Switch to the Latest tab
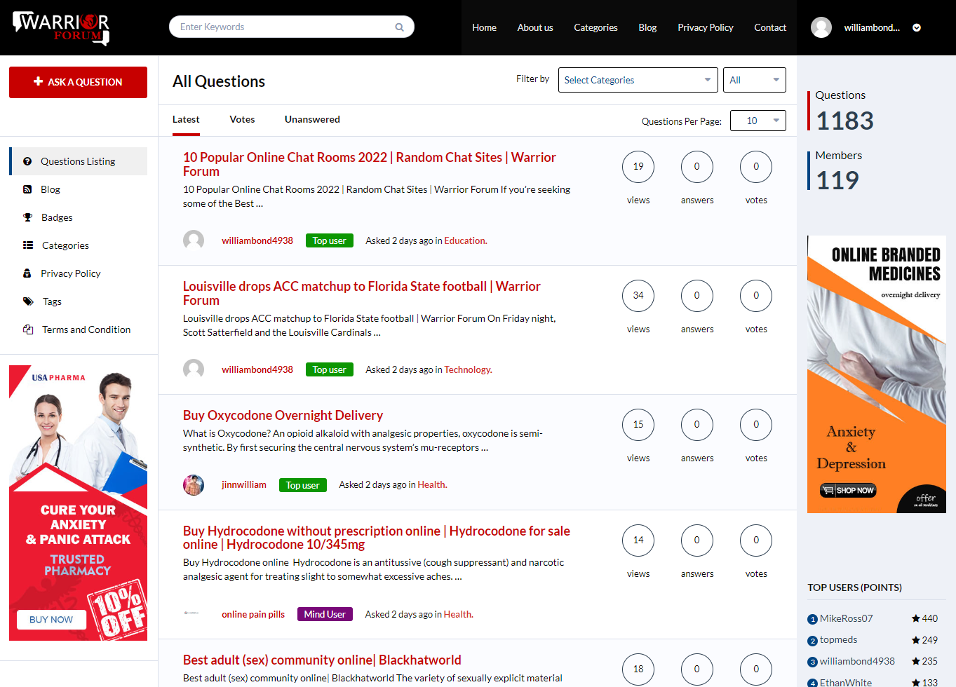This screenshot has height=687, width=956. coord(186,120)
